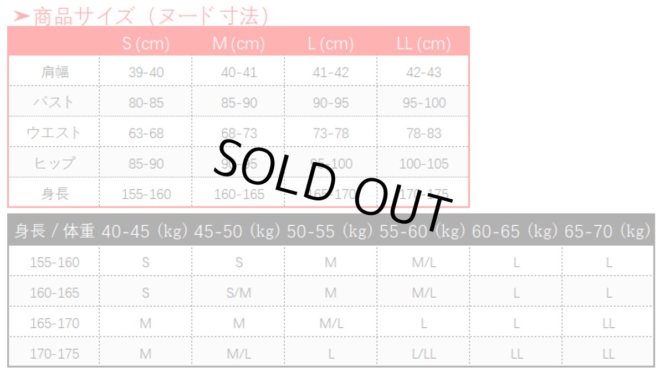665x372 pixels.
Task: Click the 65-70 (kg) weight column header
Action: point(608,231)
